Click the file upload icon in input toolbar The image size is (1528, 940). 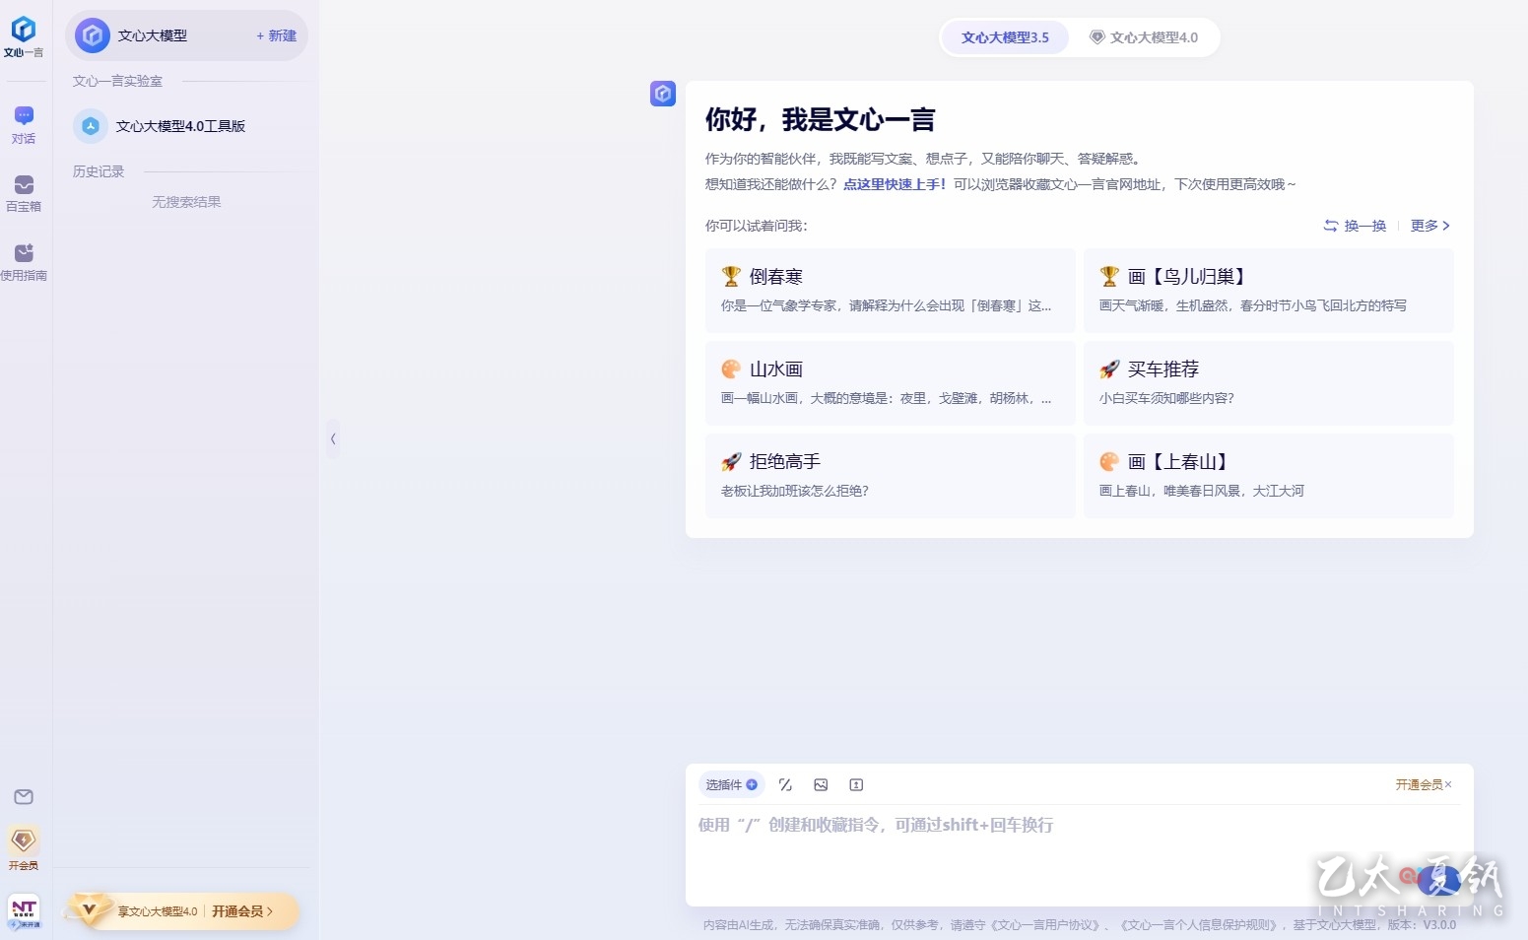coord(856,784)
